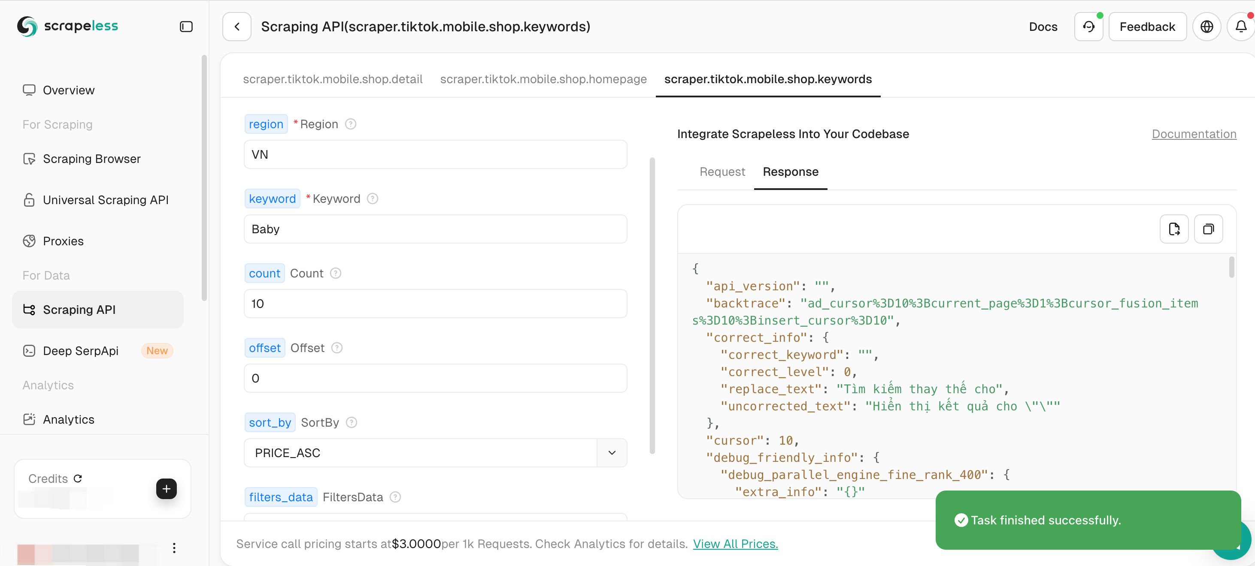The width and height of the screenshot is (1255, 566).
Task: Collapse the sidebar panel icon
Action: (186, 26)
